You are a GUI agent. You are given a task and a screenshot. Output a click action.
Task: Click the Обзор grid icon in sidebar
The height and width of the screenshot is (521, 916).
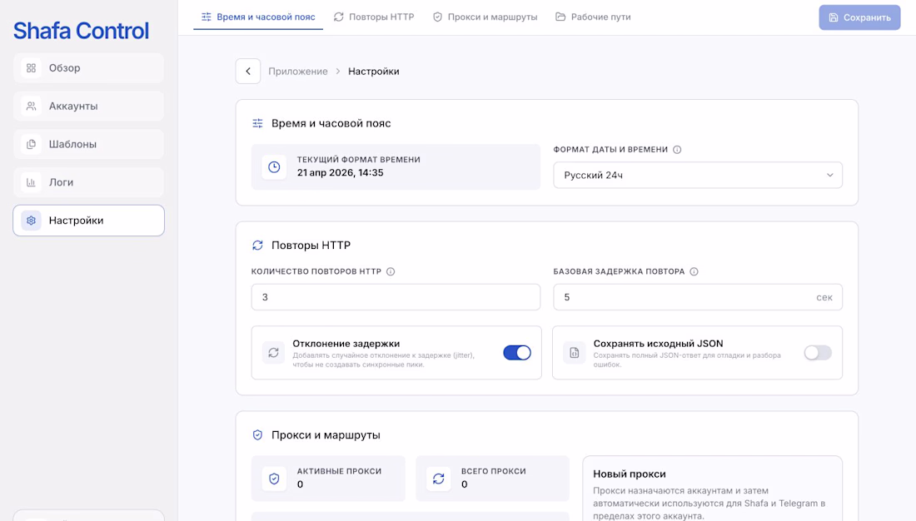pyautogui.click(x=31, y=67)
